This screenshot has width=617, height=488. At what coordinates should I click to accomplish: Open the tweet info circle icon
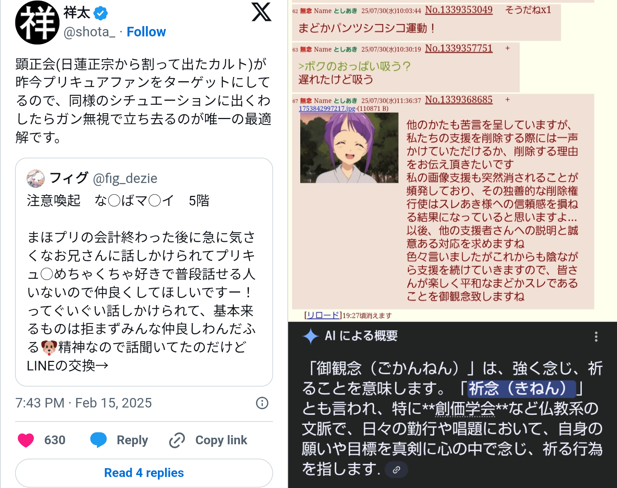[x=262, y=403]
